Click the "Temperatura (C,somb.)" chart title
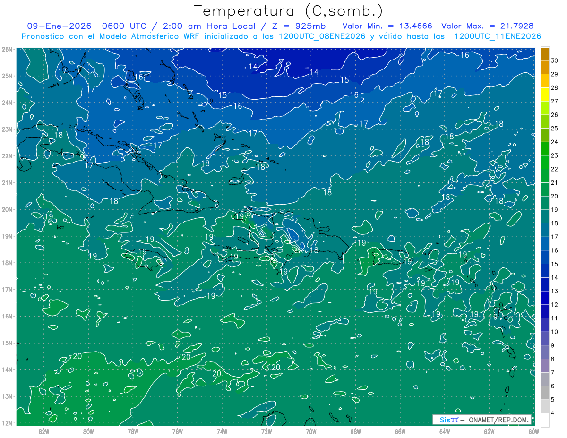Image resolution: width=567 pixels, height=438 pixels. (x=289, y=11)
